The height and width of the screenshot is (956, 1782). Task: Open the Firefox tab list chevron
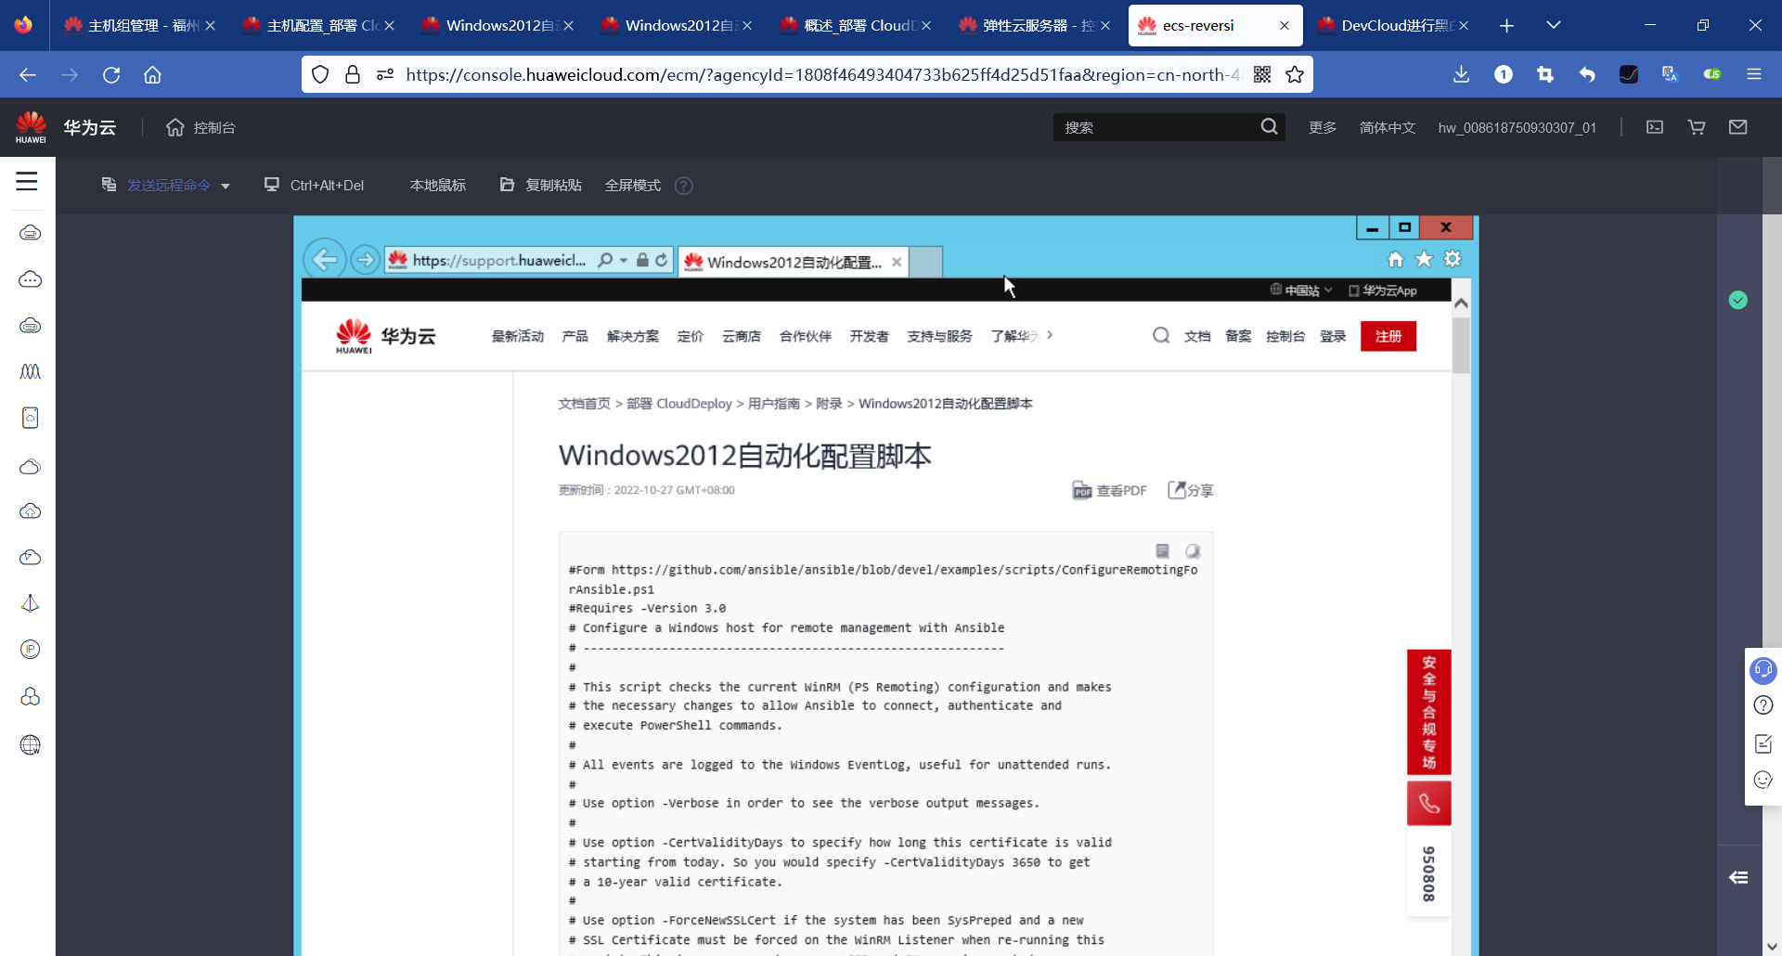(1554, 25)
